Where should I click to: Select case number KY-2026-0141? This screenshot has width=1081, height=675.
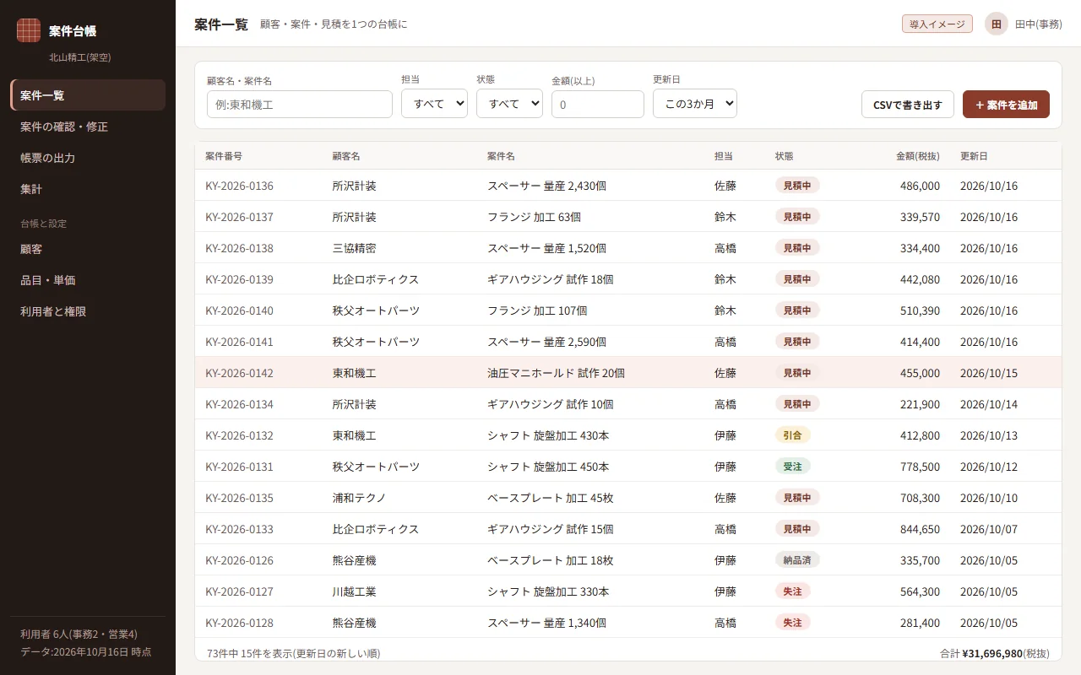click(x=239, y=342)
